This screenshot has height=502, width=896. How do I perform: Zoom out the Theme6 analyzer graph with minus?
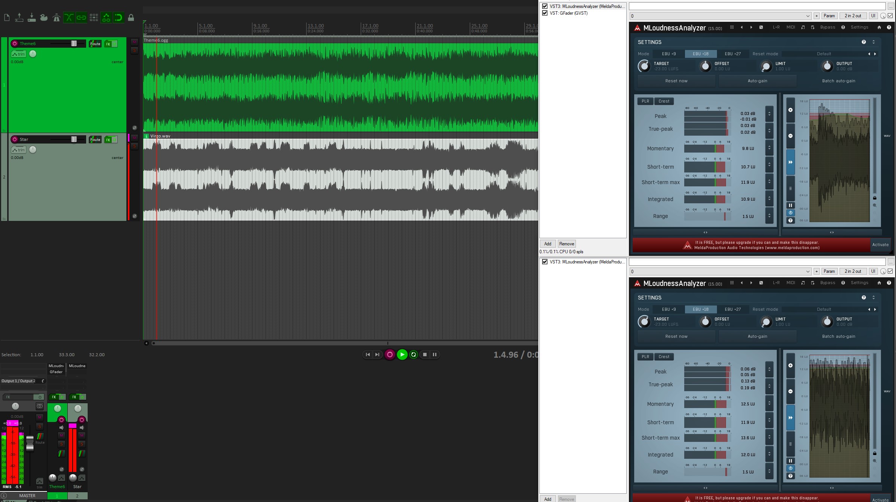[790, 136]
